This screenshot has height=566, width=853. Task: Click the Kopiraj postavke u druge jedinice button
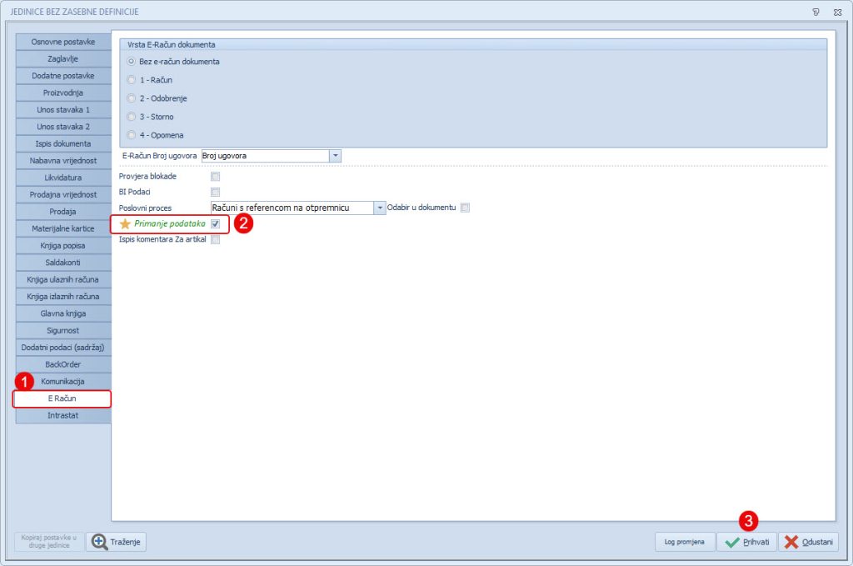point(48,542)
